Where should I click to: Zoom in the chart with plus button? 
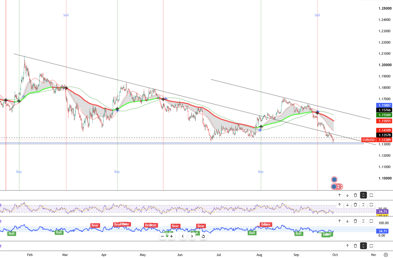pos(171,237)
